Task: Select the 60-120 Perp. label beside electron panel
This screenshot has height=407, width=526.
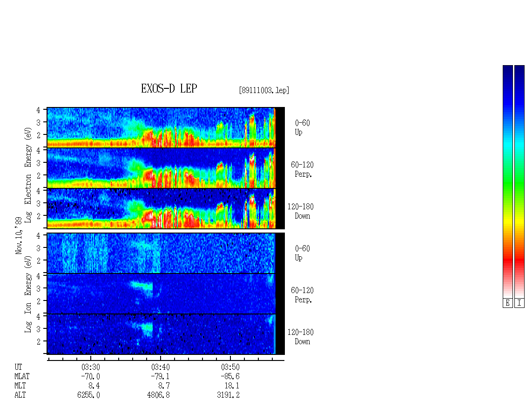Action: (302, 169)
